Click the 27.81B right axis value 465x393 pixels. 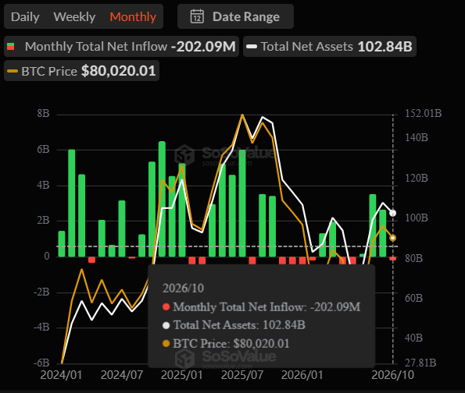pyautogui.click(x=420, y=363)
